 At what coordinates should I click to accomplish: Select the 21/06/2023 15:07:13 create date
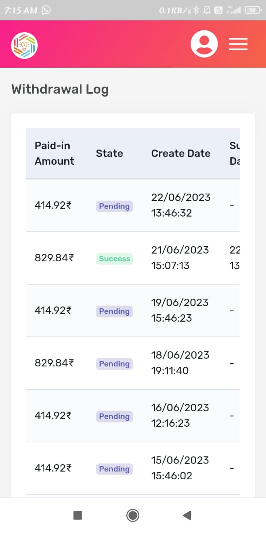click(180, 258)
